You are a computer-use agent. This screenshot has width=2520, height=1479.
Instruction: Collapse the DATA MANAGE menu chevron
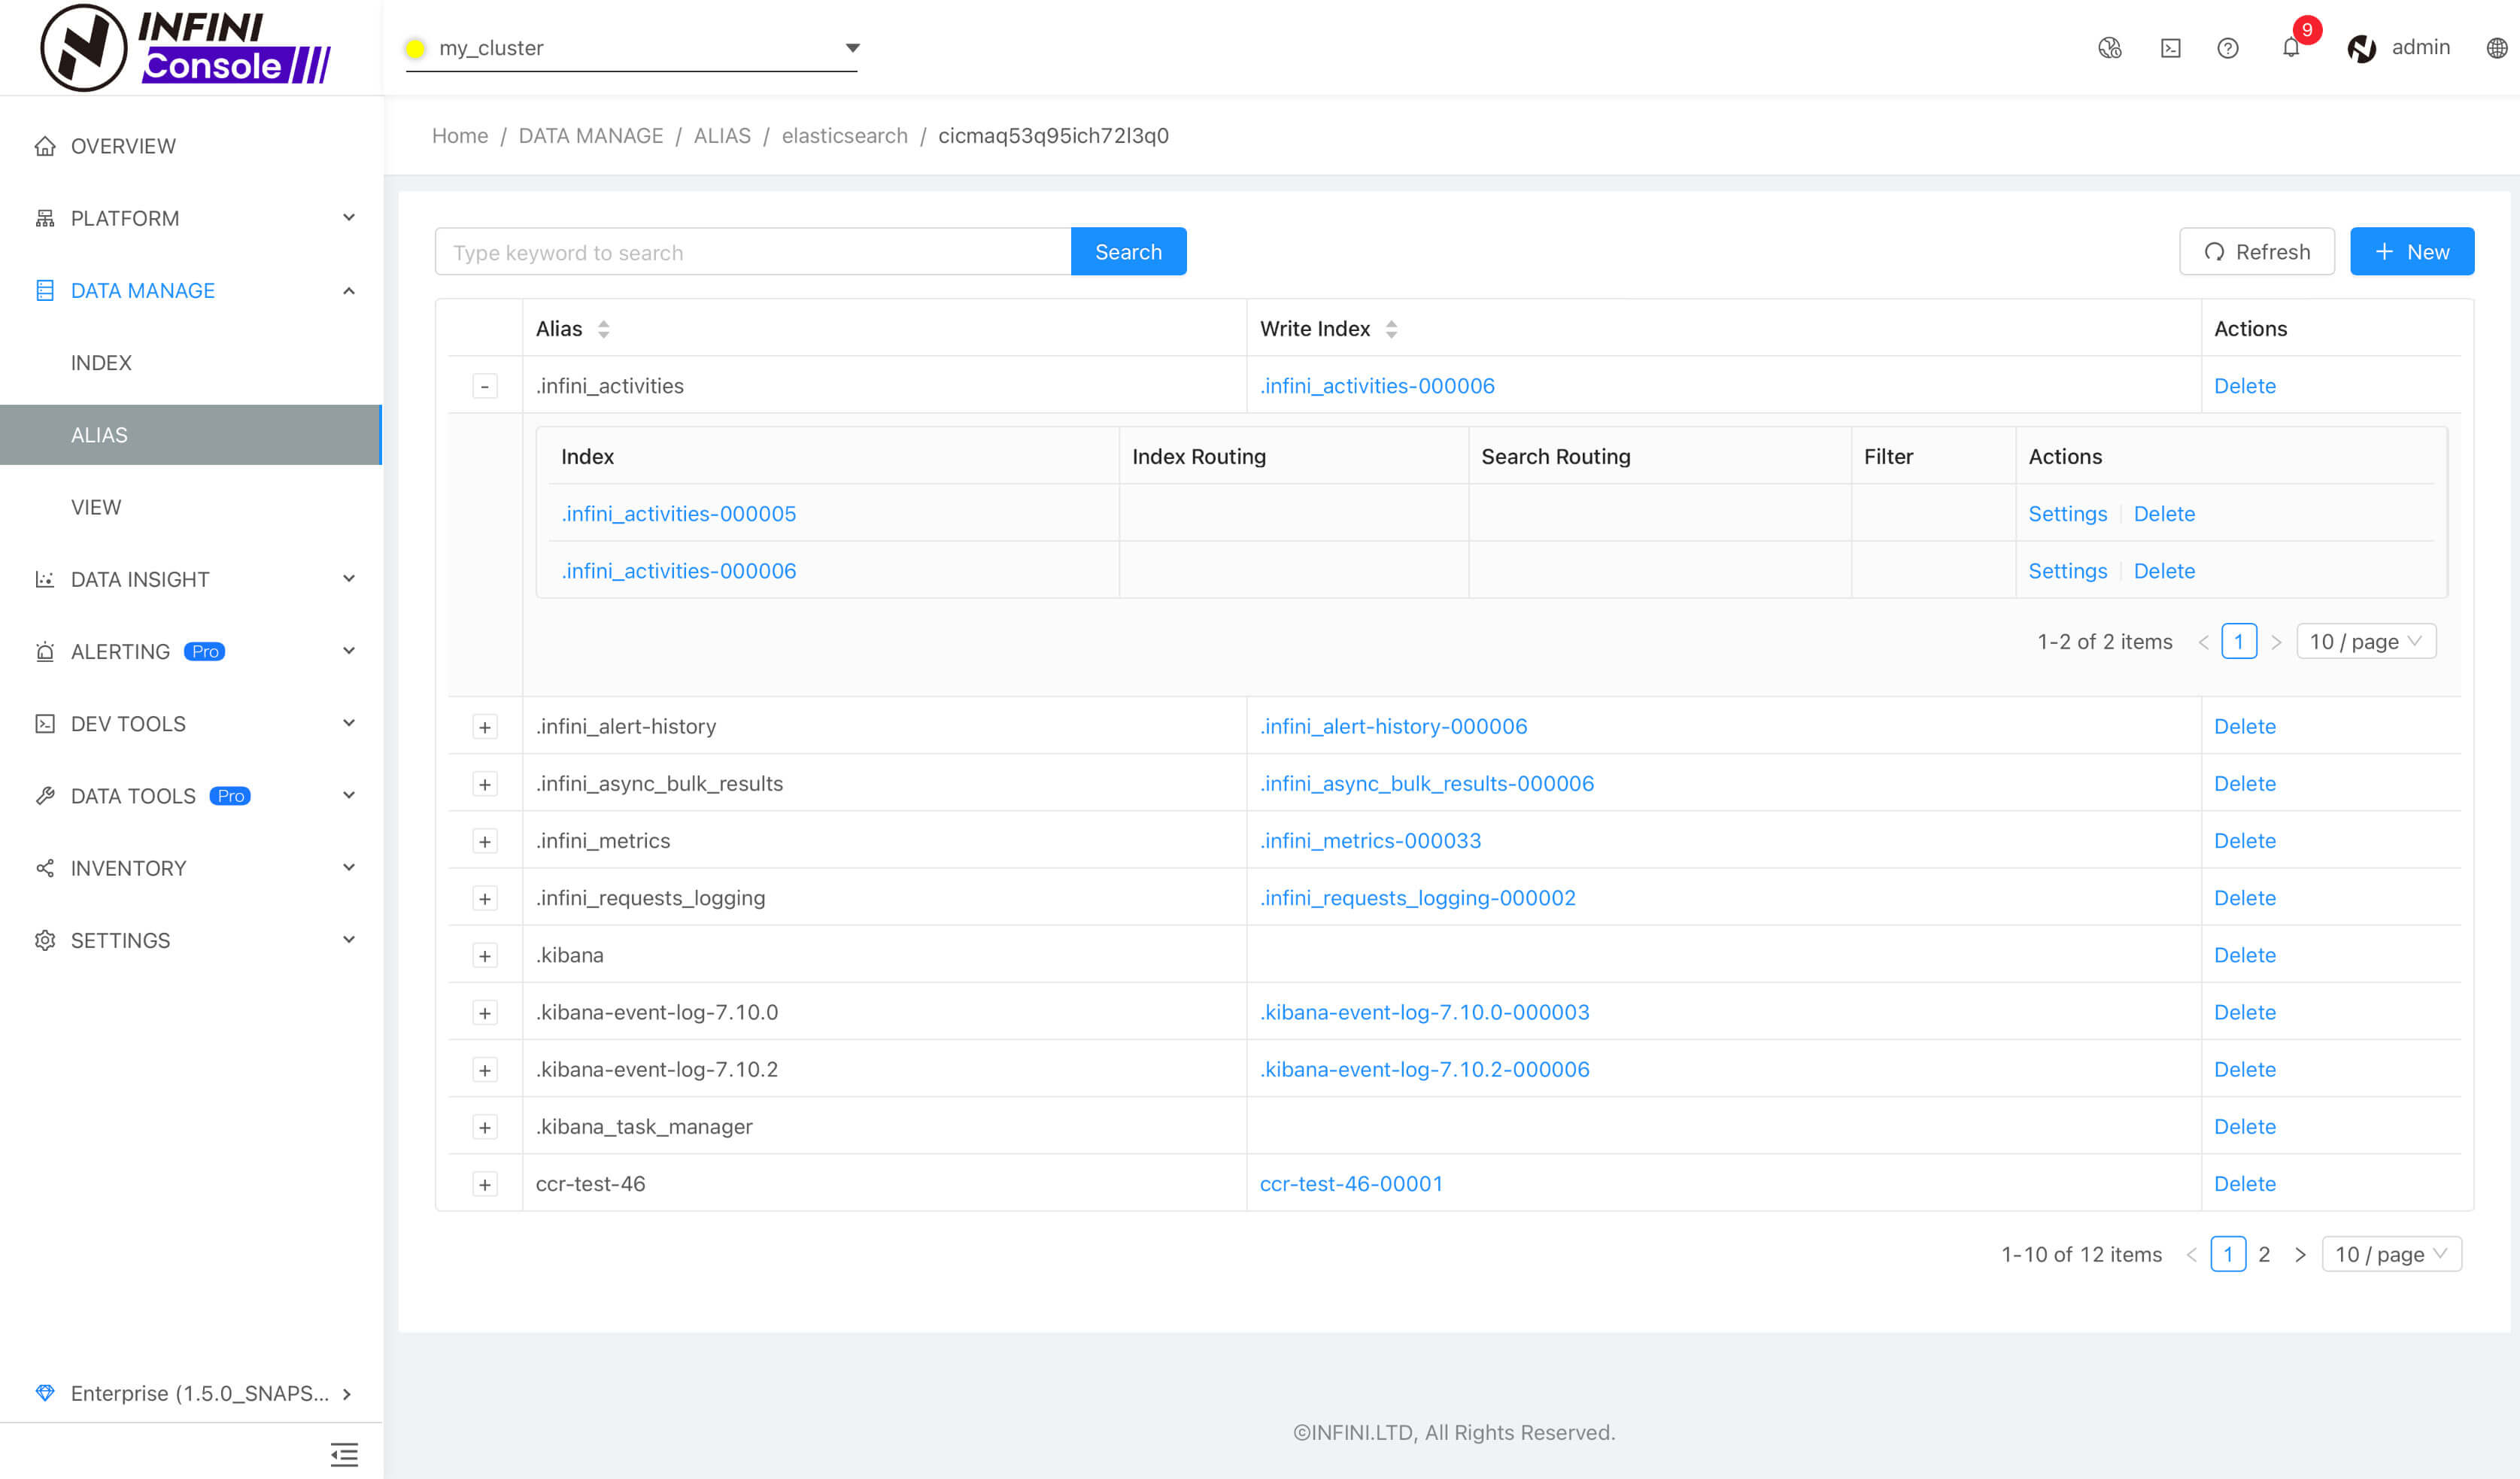point(349,290)
